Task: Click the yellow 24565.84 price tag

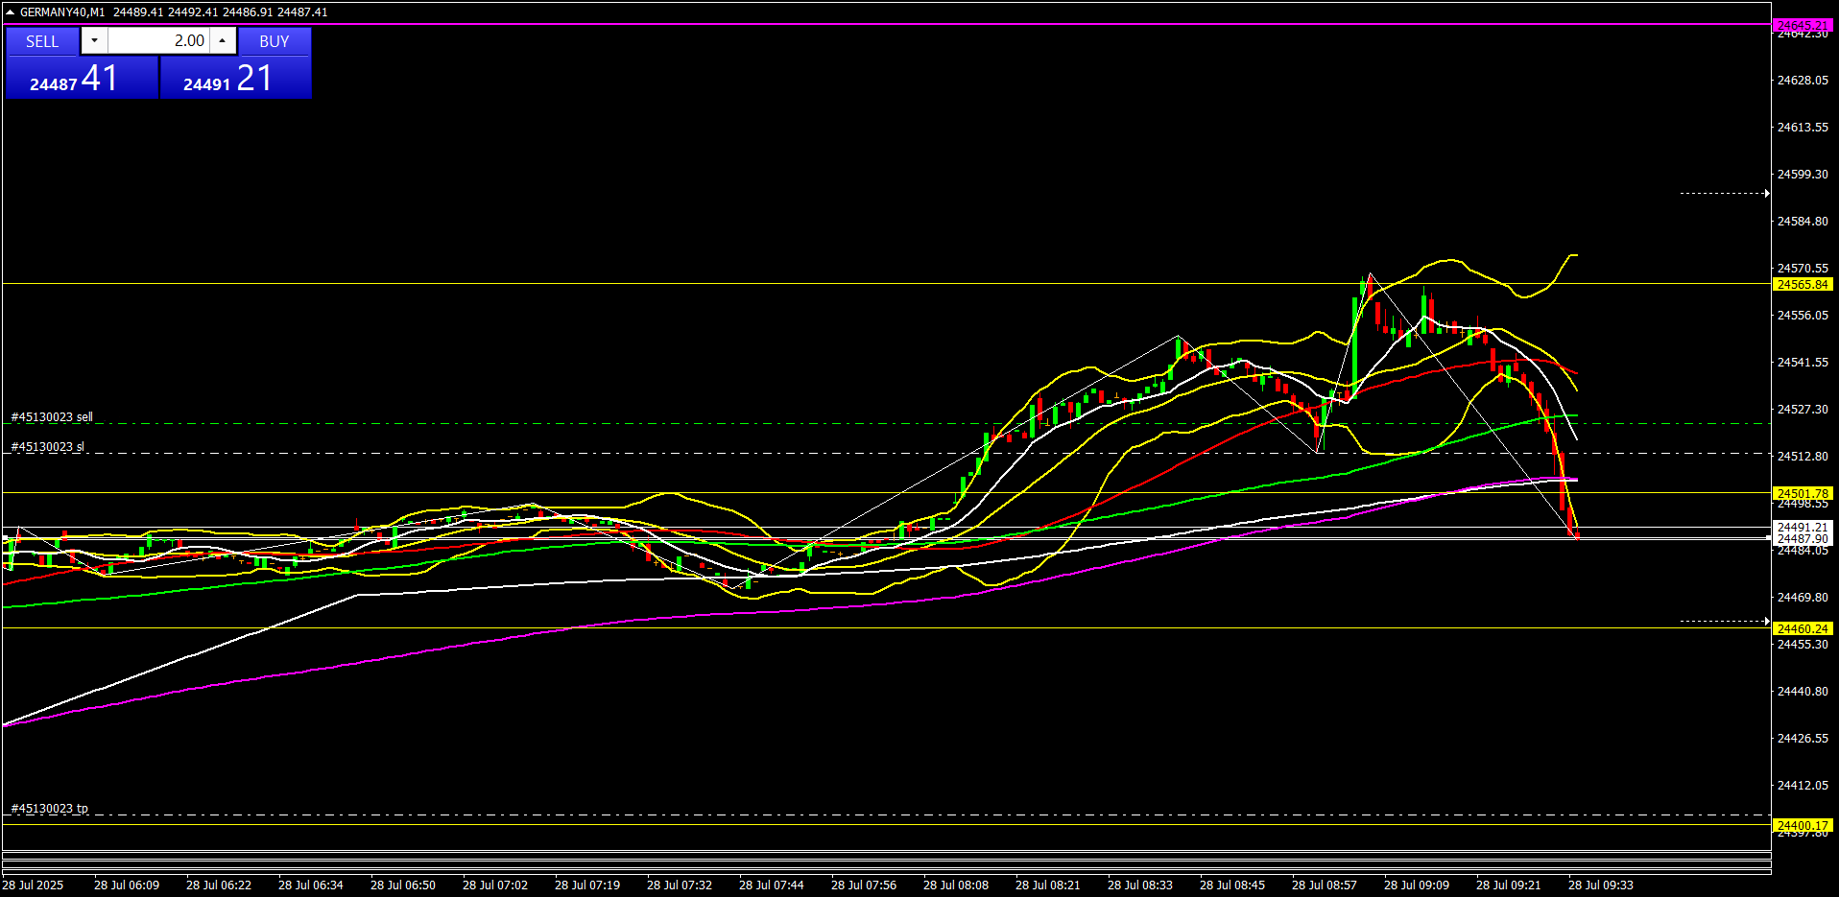Action: (x=1803, y=285)
